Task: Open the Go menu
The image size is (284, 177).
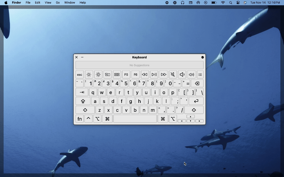Action: click(58, 3)
